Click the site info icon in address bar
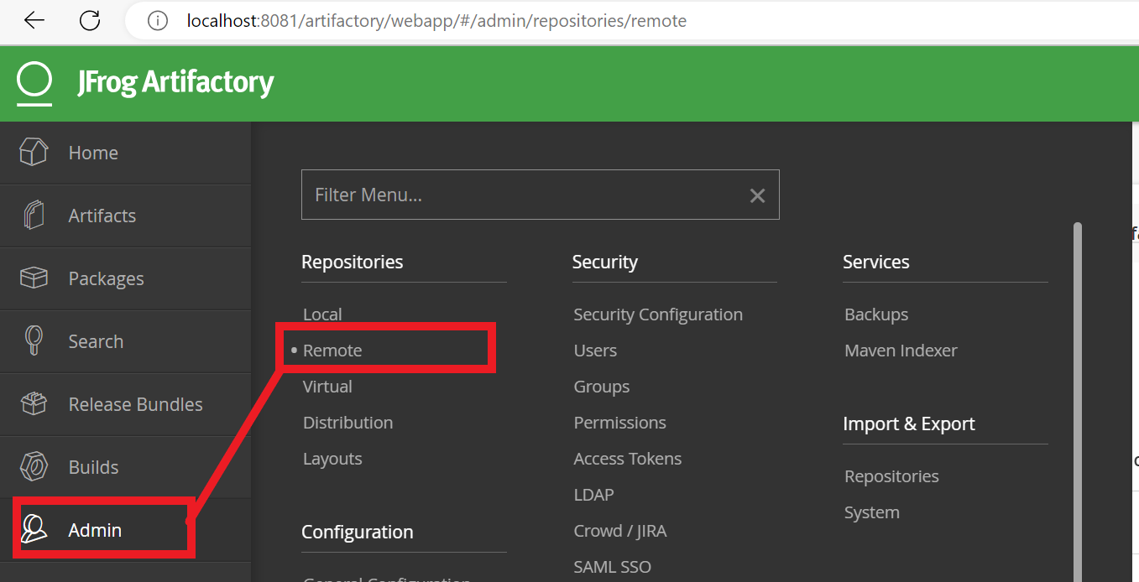 click(x=157, y=21)
